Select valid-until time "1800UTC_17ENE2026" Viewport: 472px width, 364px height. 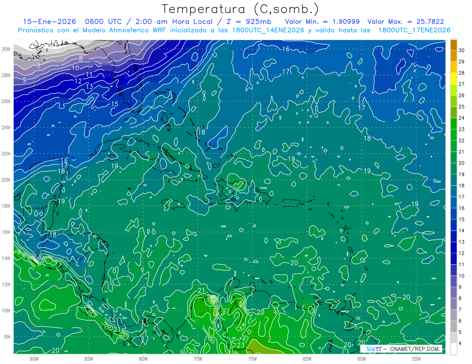[x=414, y=30]
